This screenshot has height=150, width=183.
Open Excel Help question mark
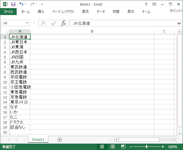146,4
